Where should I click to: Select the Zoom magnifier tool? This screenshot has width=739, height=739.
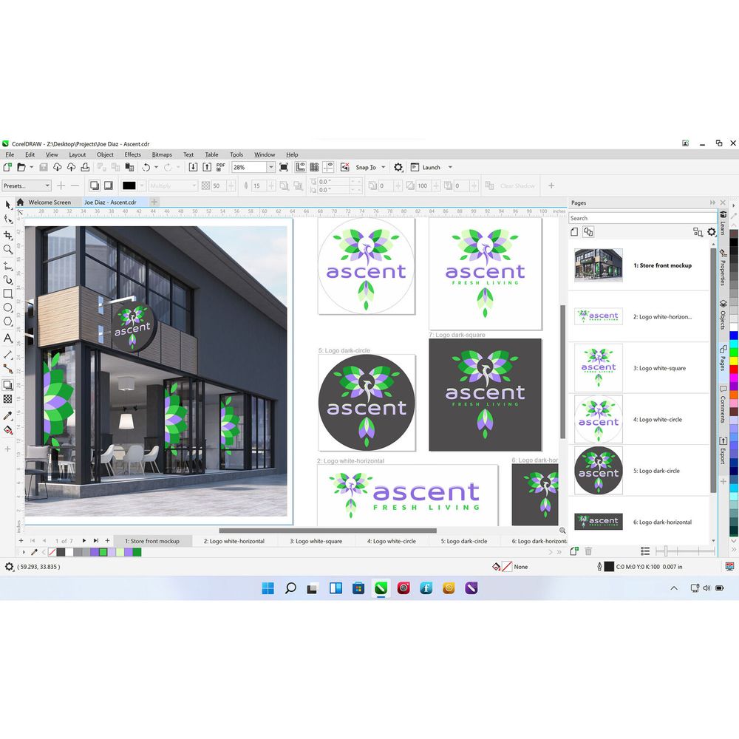coord(7,249)
